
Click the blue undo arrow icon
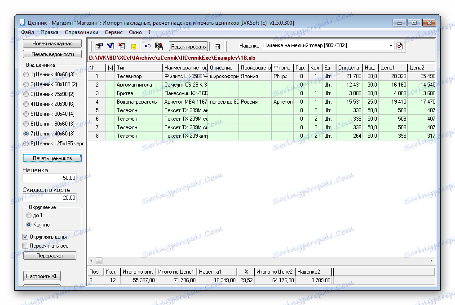(148, 46)
